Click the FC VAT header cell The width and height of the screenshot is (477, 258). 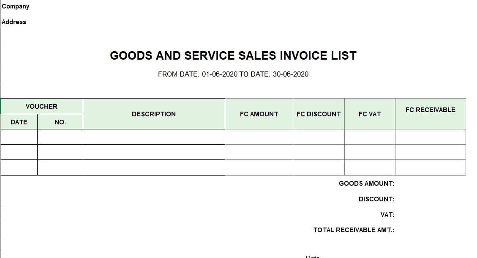pyautogui.click(x=370, y=114)
